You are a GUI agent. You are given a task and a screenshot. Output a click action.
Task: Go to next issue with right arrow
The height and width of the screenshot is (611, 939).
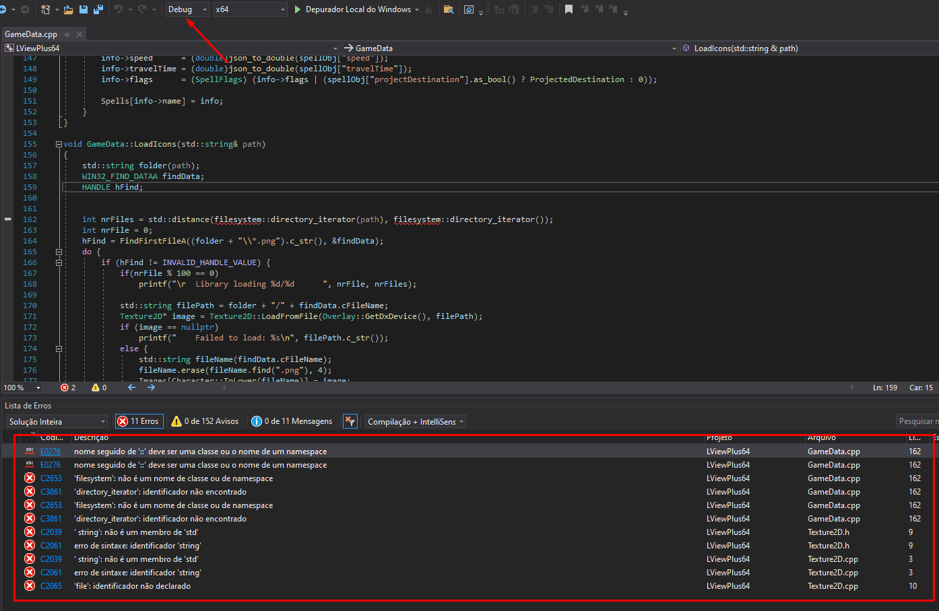[151, 388]
